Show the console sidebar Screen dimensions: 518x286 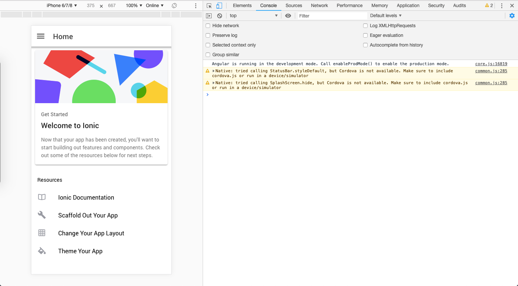click(209, 16)
